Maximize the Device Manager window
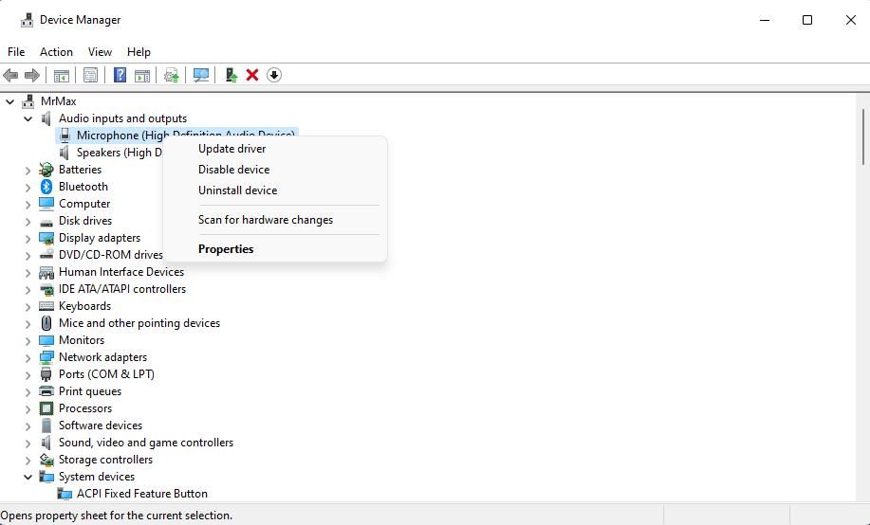This screenshot has height=525, width=870. pos(807,20)
